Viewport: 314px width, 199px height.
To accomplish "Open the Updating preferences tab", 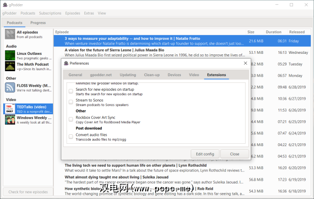I will point(128,75).
